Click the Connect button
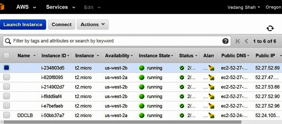This screenshot has height=124, width=282. coord(61,24)
